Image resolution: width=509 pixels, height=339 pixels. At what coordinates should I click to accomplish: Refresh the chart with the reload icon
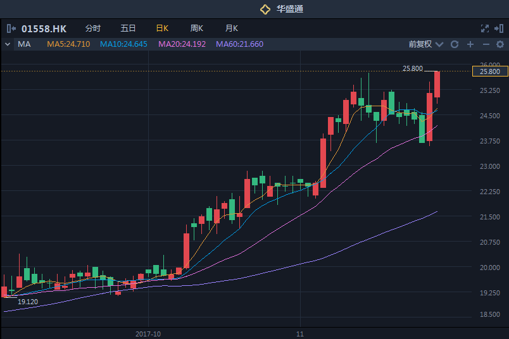pyautogui.click(x=454, y=44)
